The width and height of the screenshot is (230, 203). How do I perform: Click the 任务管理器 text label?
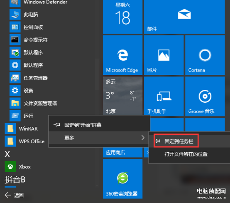(x=36, y=78)
